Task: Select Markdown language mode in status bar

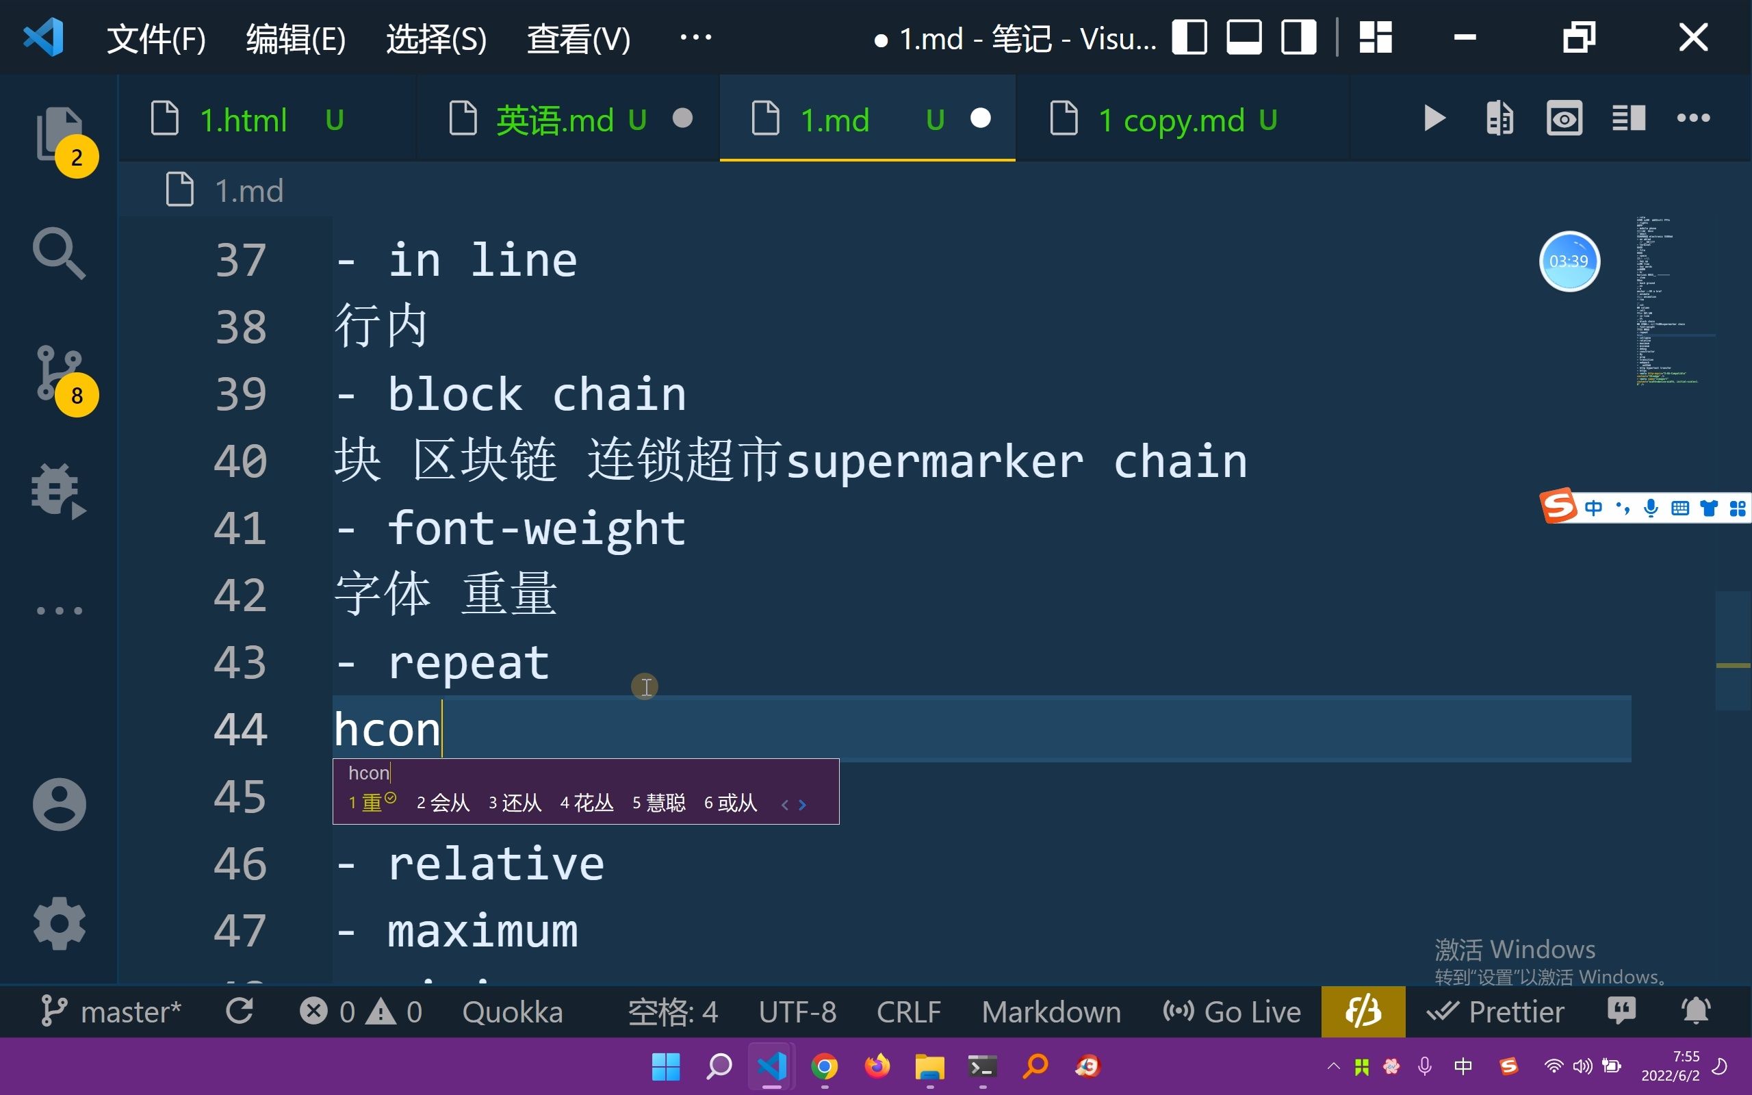Action: click(1051, 1012)
